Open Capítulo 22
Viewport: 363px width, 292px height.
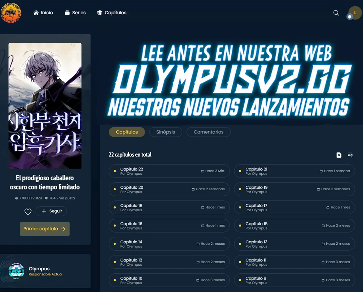pyautogui.click(x=169, y=171)
